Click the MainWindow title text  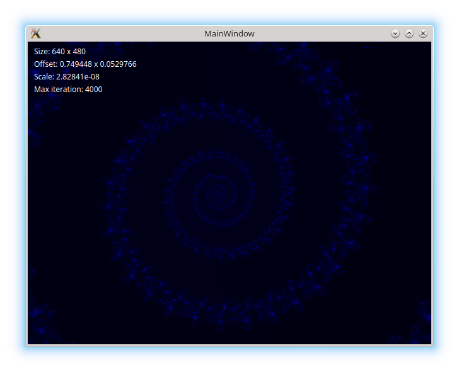point(229,33)
